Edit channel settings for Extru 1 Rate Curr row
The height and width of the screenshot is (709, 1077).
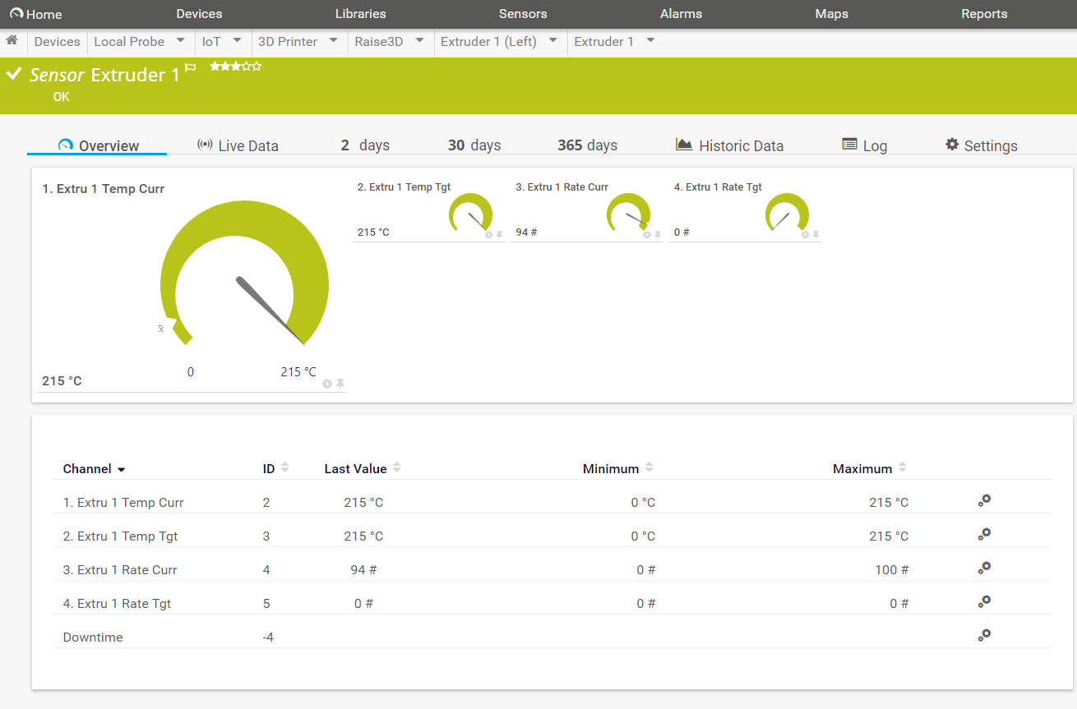984,568
